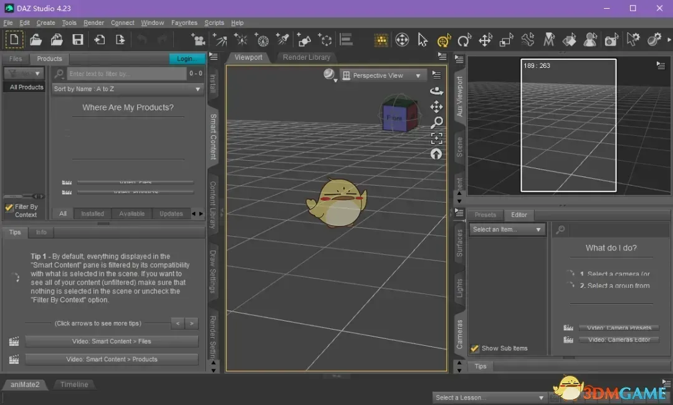Open the Render menu

coord(93,22)
